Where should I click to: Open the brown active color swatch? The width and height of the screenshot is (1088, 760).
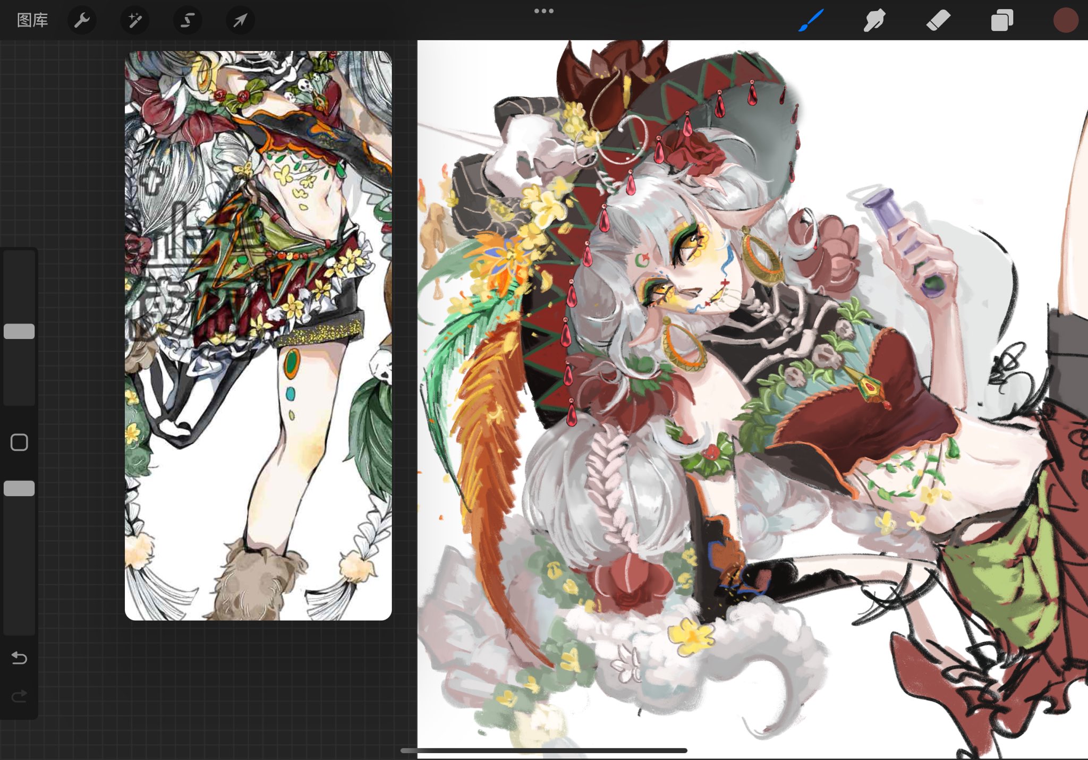1065,20
